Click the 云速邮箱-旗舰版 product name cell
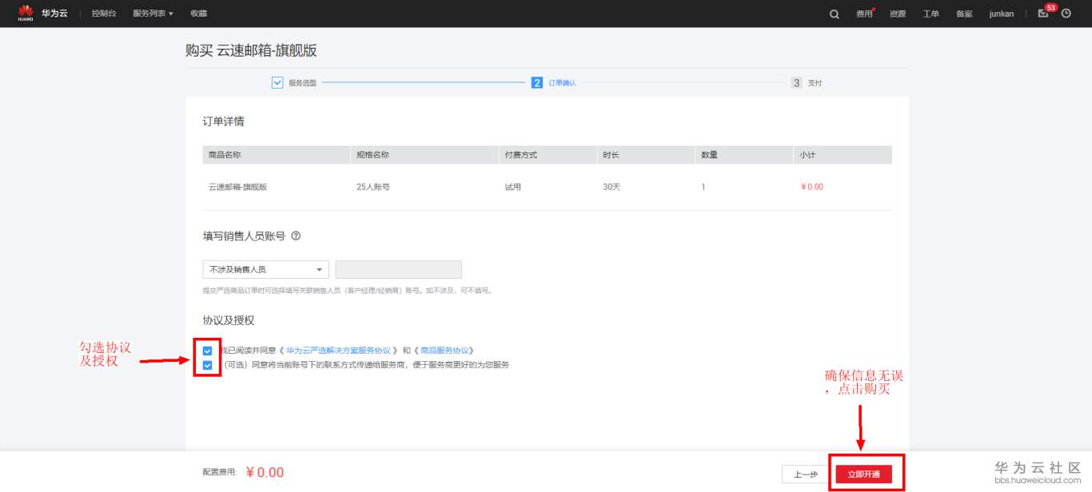 click(x=237, y=187)
